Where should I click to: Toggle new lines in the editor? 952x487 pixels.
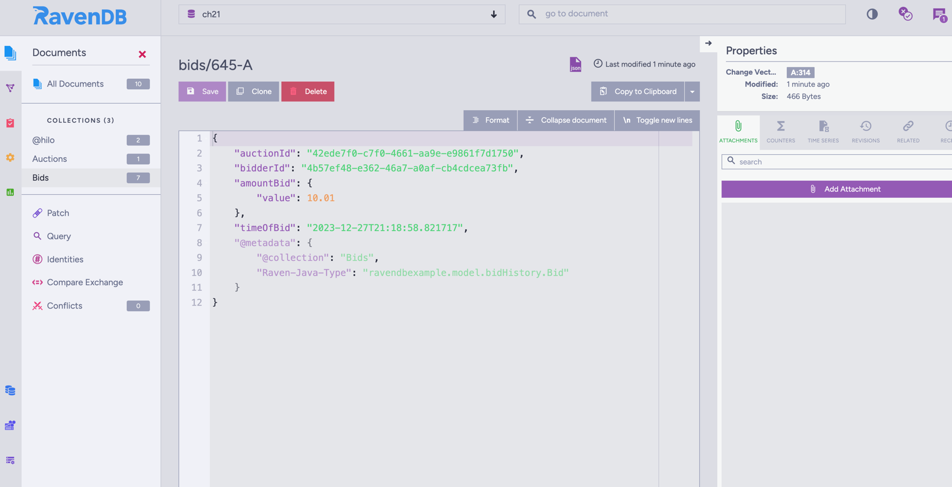[658, 121]
